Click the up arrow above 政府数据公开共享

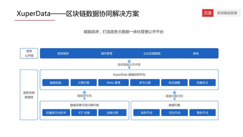pos(129,61)
